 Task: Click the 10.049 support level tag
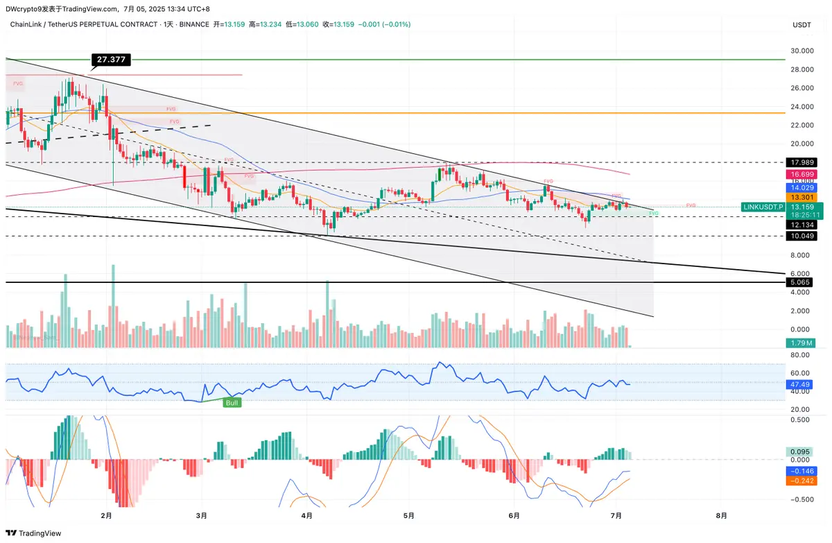(x=803, y=236)
